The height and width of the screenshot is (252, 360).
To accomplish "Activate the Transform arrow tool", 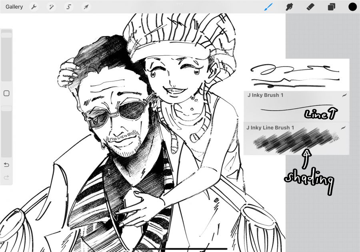I will pyautogui.click(x=86, y=7).
